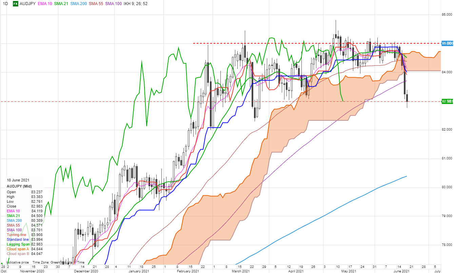
Task: Click the Indicative price note
Action: [x=18, y=262]
